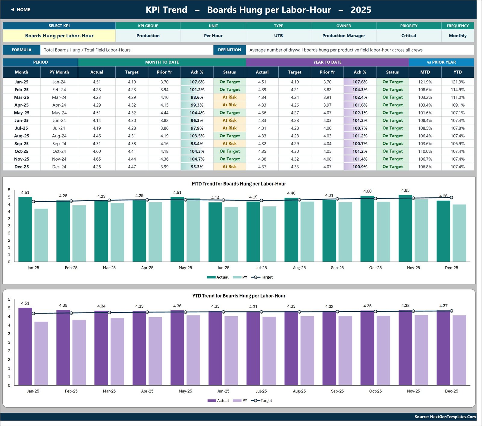Image resolution: width=482 pixels, height=426 pixels.
Task: Select the formula text Total Boards Hung / Total Field Labor-Hours
Action: coord(87,50)
